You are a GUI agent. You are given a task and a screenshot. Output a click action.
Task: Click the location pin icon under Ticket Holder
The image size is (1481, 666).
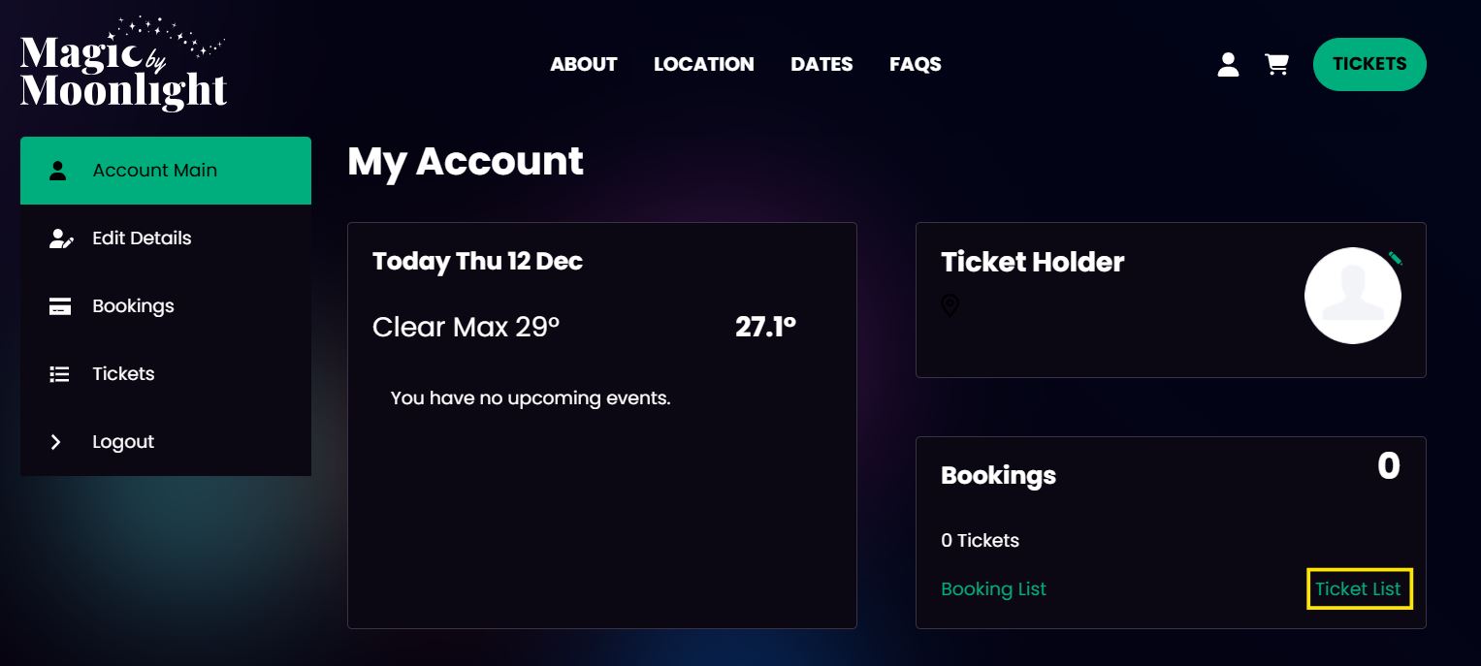(x=950, y=305)
